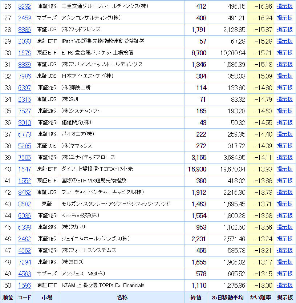296x303 pixels.
Task: Open 掲示板 for ETFS 貴金属バスケット row
Action: click(x=285, y=53)
